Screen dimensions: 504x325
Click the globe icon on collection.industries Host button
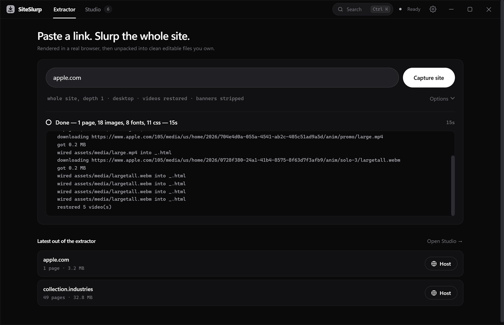coord(434,293)
